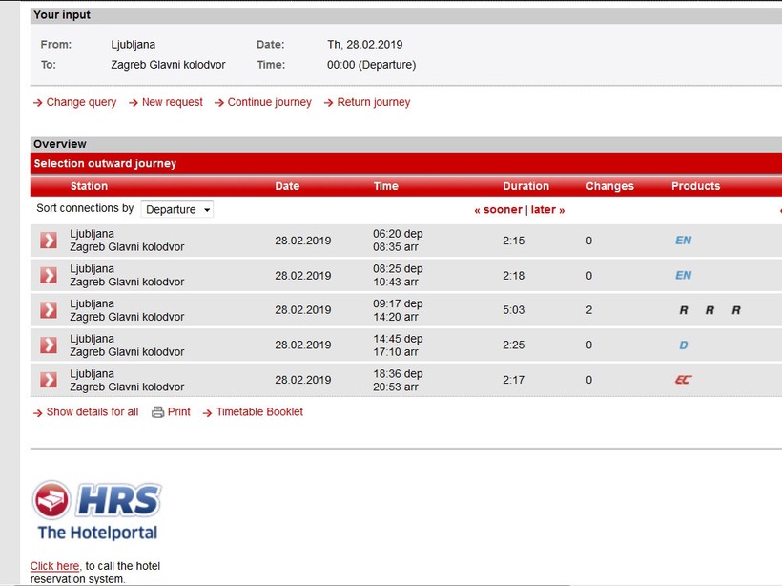This screenshot has height=586, width=782.
Task: Click the printer icon next to Print
Action: (158, 412)
